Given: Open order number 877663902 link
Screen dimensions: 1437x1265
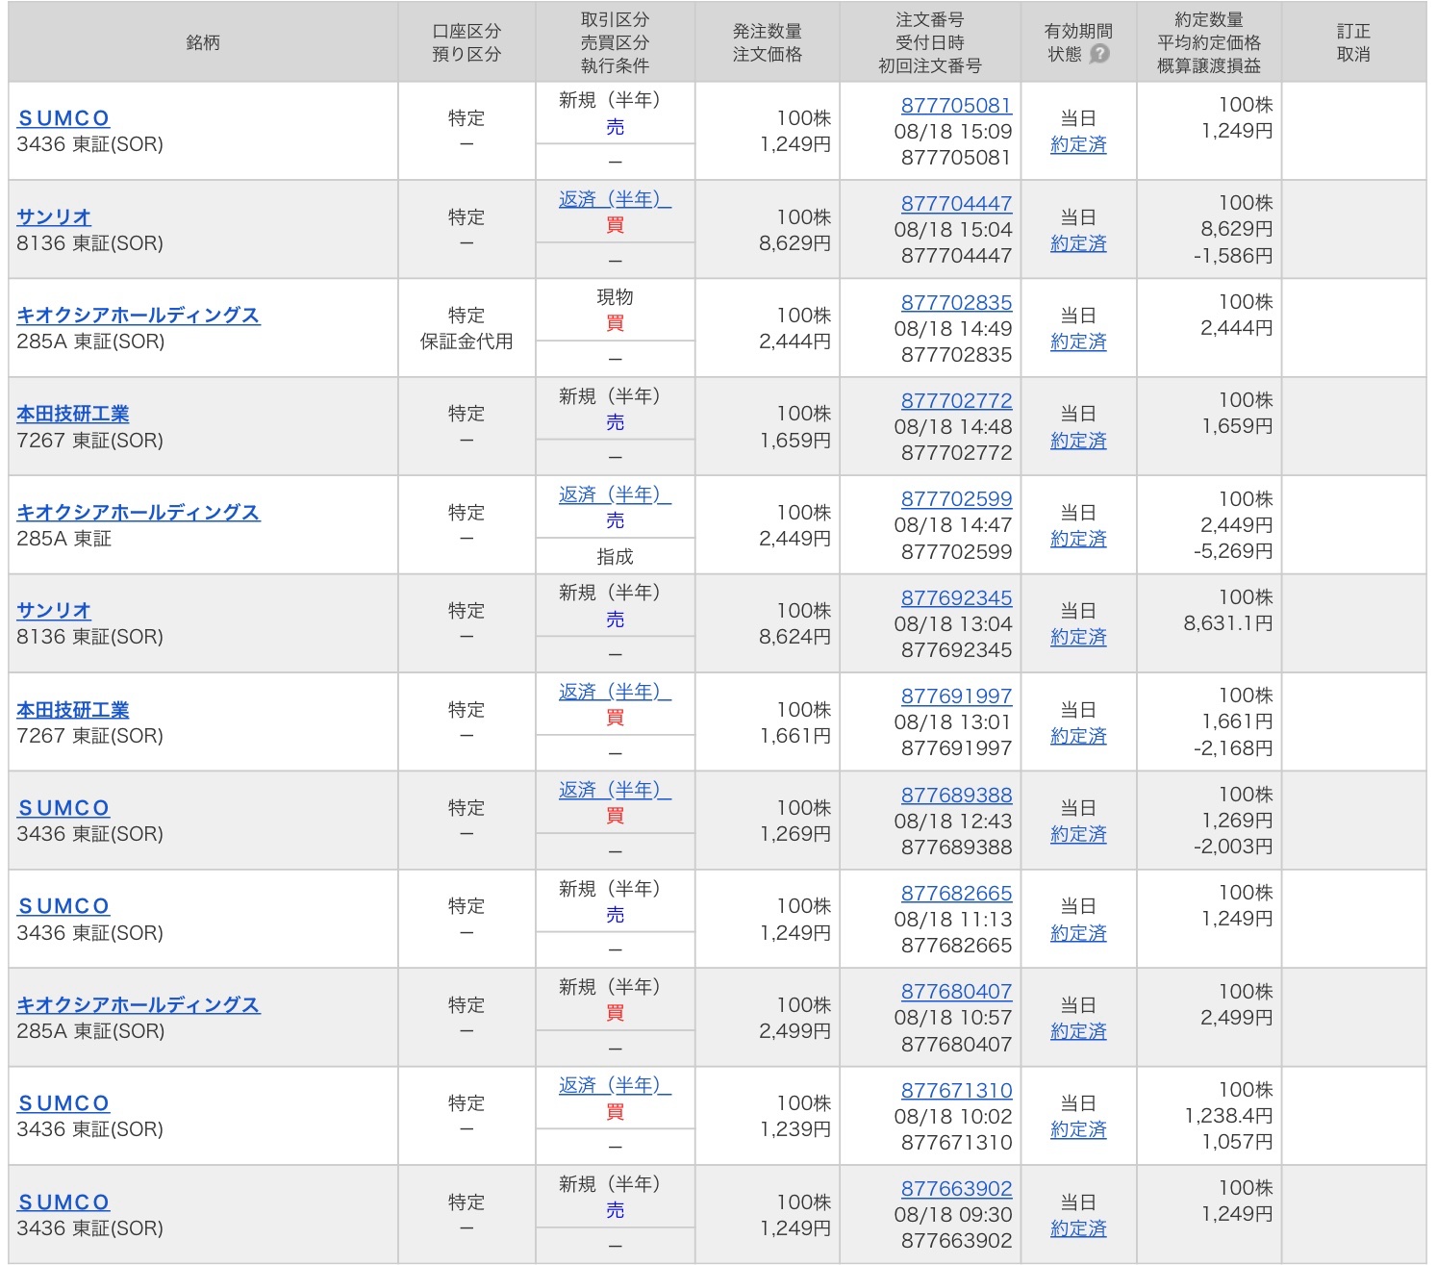Looking at the screenshot, I should [x=956, y=1188].
